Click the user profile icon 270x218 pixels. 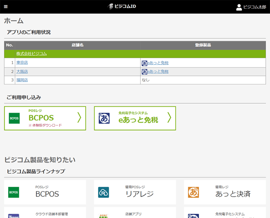click(x=239, y=7)
